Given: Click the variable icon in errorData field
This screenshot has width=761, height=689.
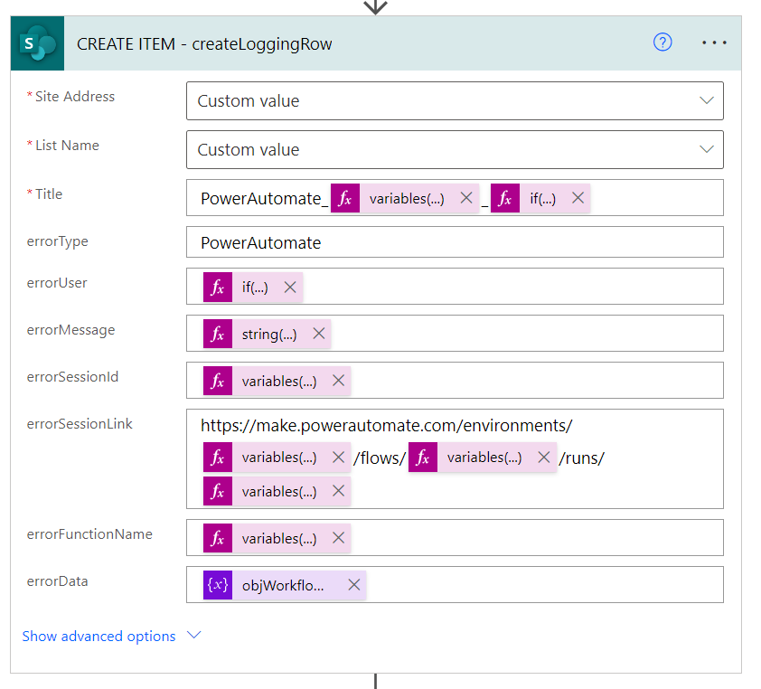Looking at the screenshot, I should [x=217, y=585].
